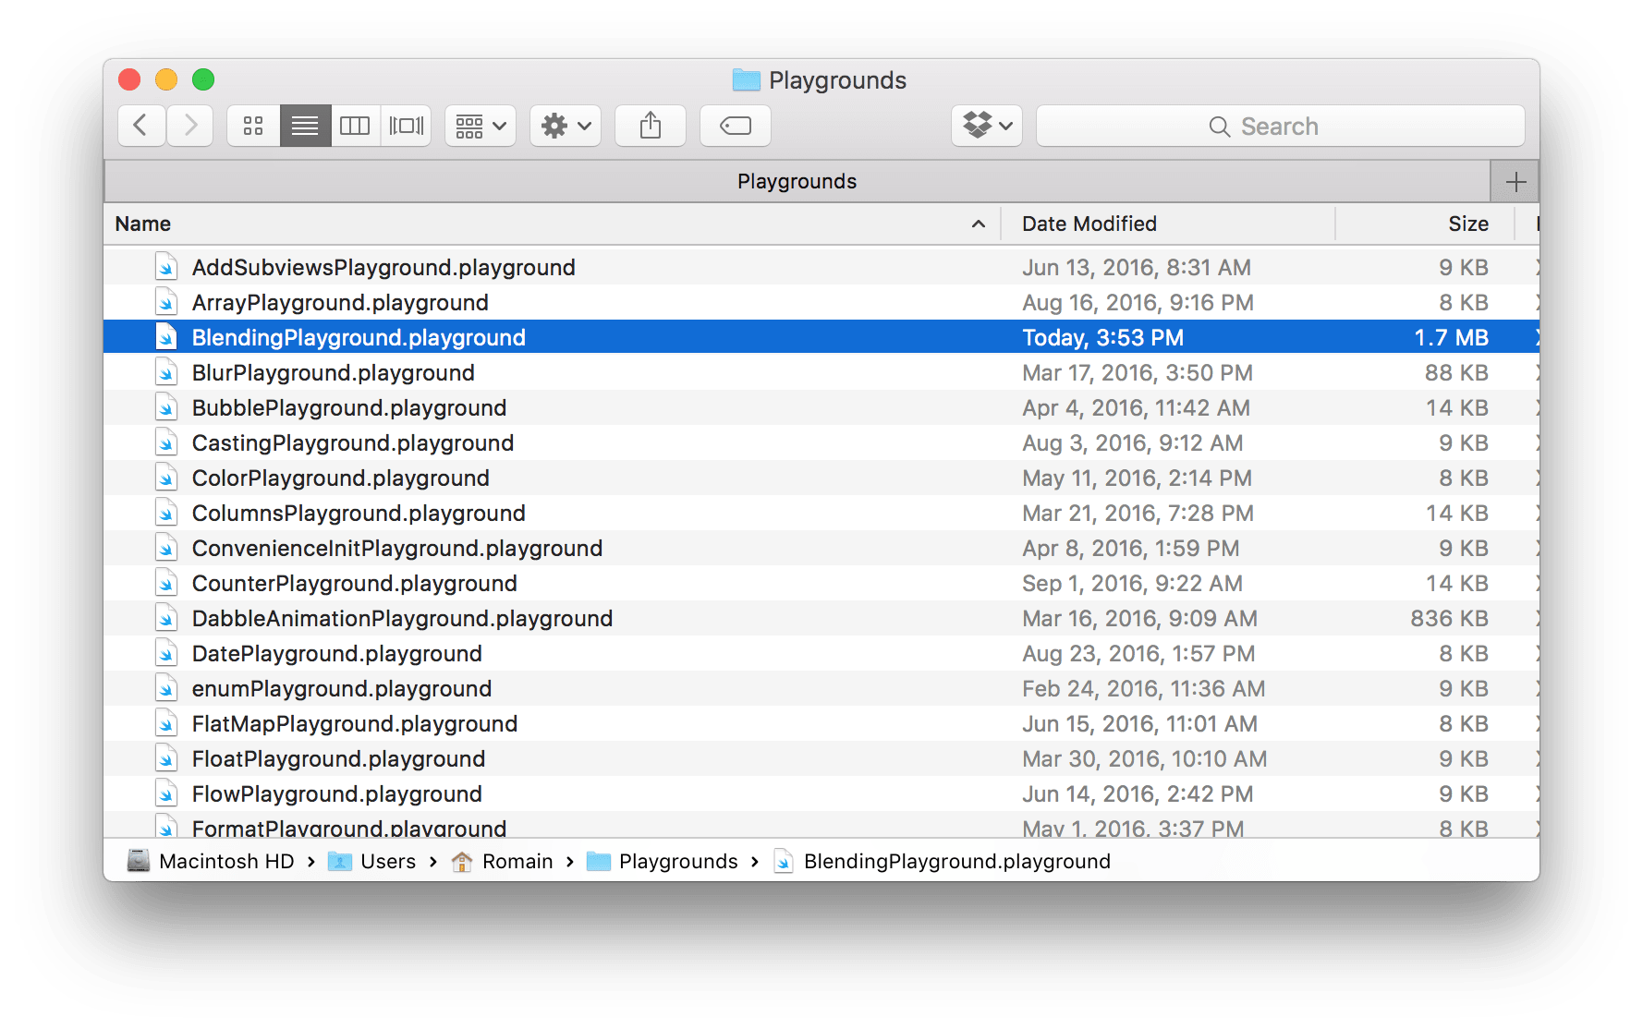Select the currently active list view toggle
Screen dimensions: 1643x1029
tap(304, 125)
